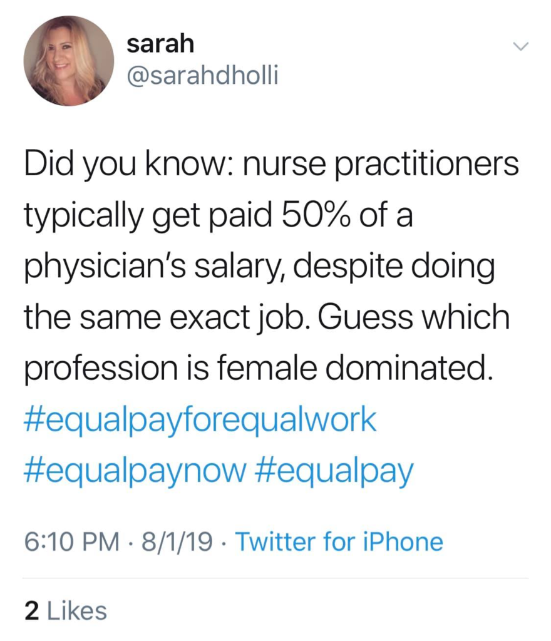Click the "Twitter for iPhone" source link
This screenshot has height=641, width=551.
point(338,541)
